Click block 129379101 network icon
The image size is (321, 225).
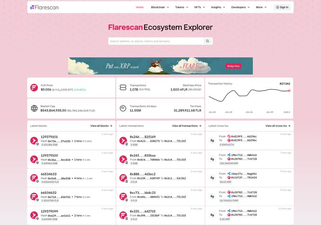click(x=34, y=141)
